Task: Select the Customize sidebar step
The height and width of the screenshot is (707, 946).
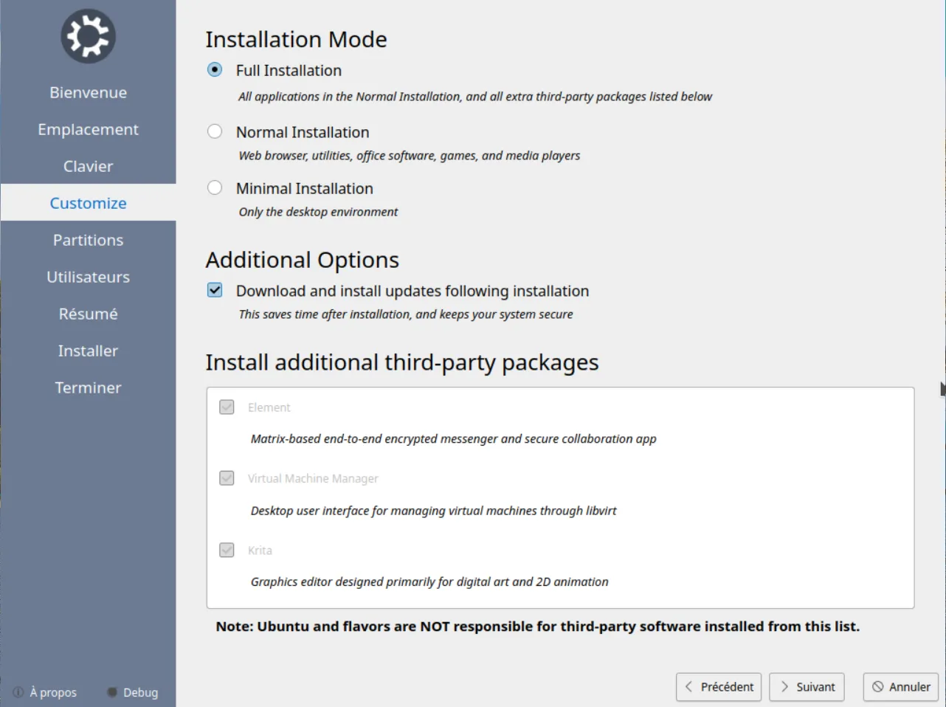Action: point(88,203)
